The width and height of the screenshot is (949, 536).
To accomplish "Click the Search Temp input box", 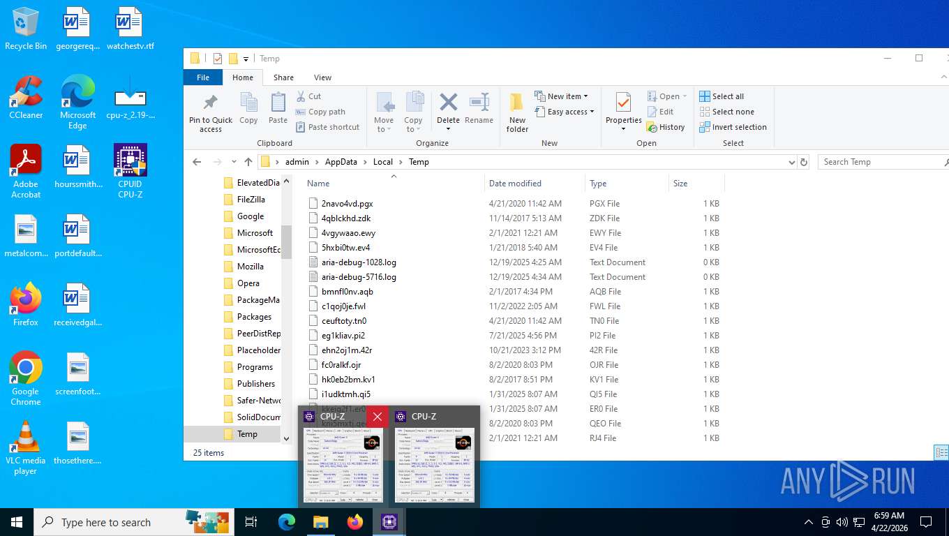I will tap(882, 162).
